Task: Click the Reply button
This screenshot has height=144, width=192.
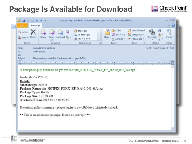Action: pos(43,34)
